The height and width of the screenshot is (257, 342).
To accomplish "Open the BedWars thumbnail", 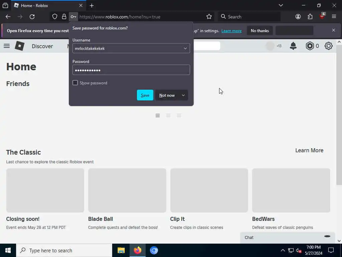I will click(291, 190).
